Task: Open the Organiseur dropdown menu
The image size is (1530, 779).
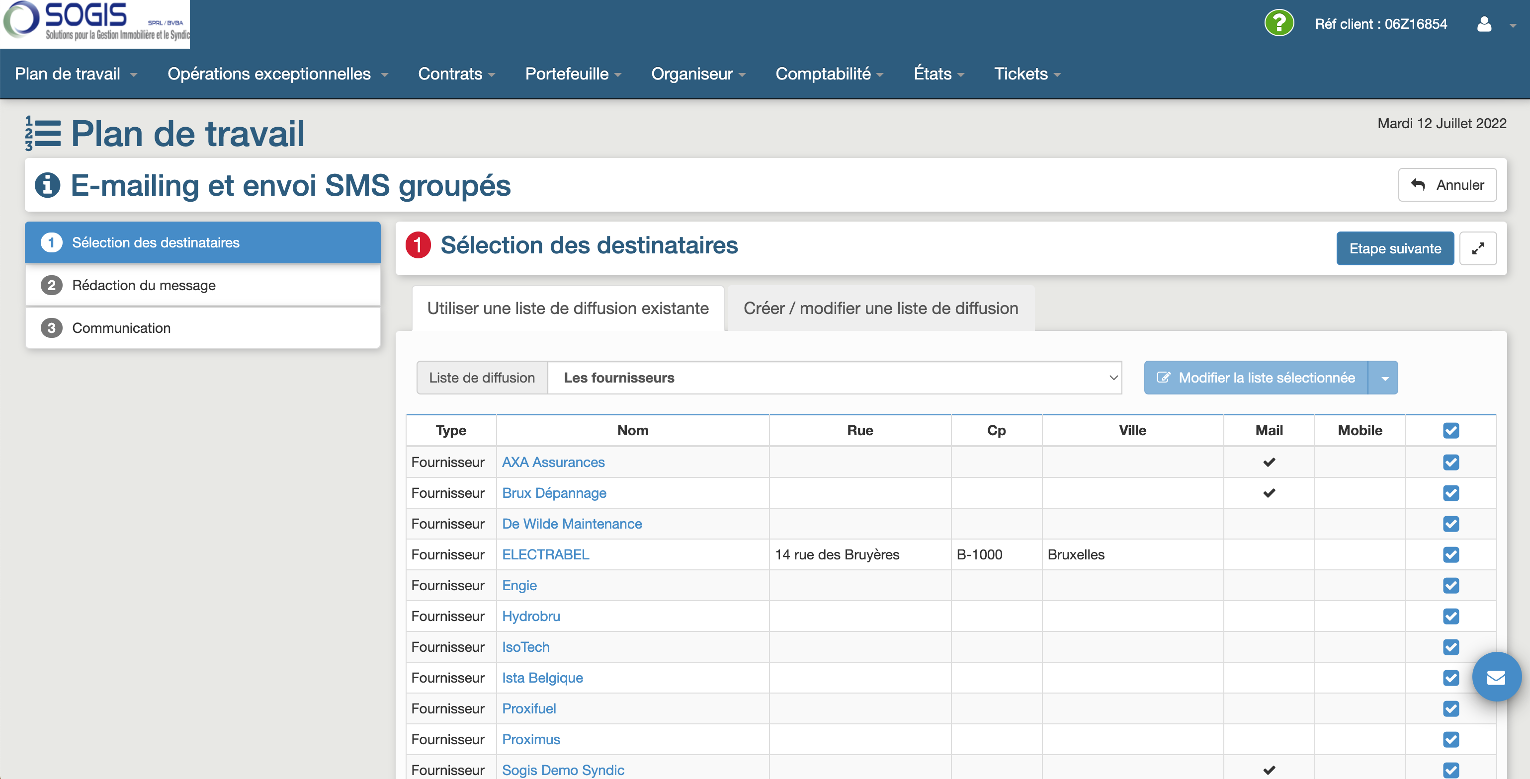Action: (698, 74)
